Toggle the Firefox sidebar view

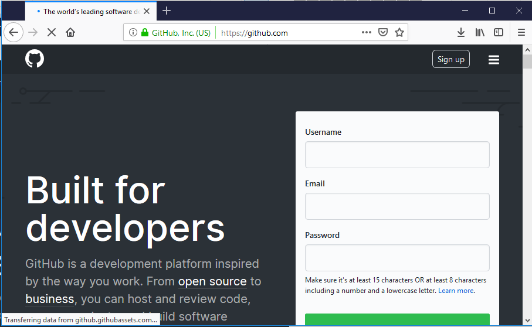[x=499, y=33]
